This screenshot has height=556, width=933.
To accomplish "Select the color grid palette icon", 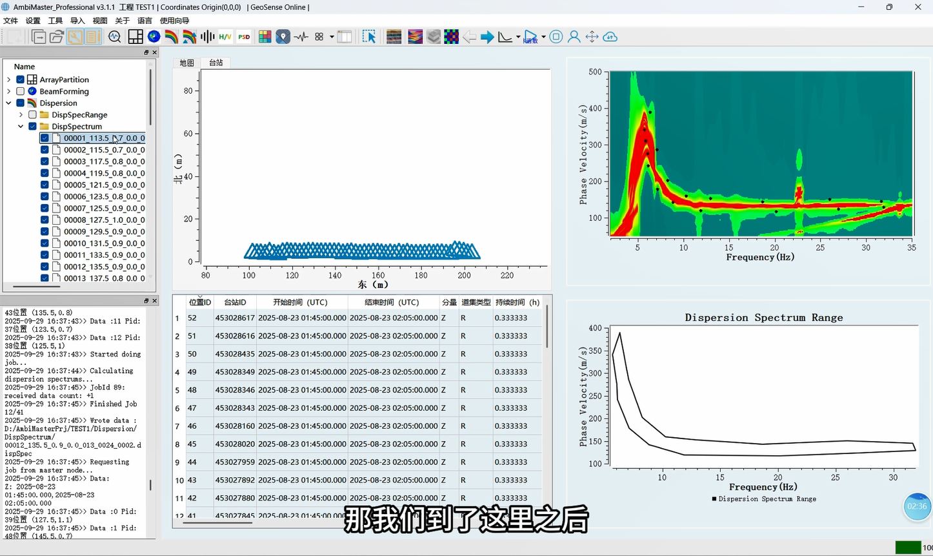I will pyautogui.click(x=265, y=37).
